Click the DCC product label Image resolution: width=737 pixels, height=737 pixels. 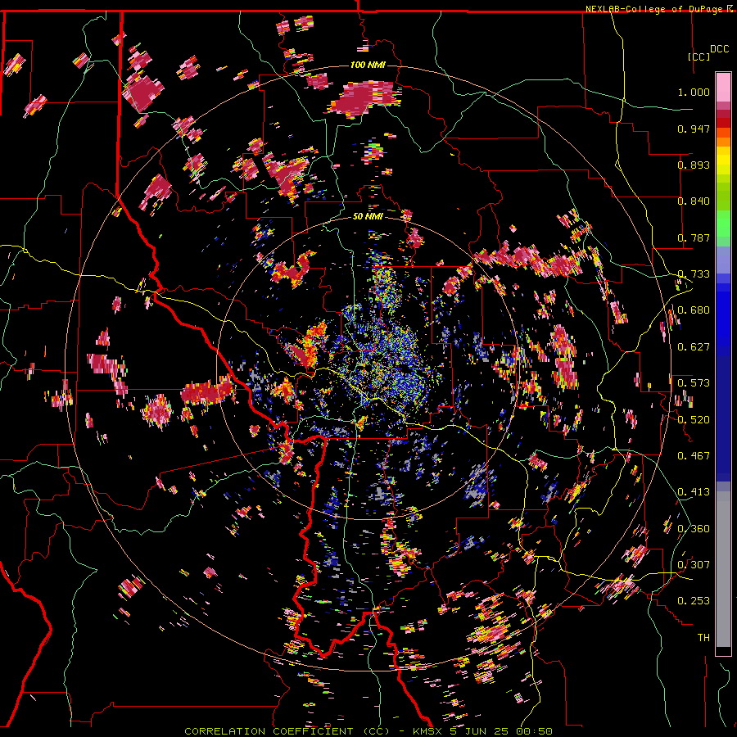(719, 49)
